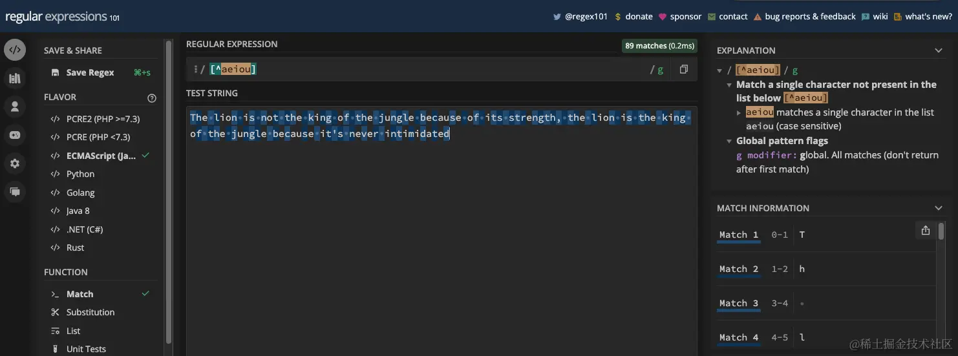Viewport: 958px width, 356px height.
Task: Open the regex library sidebar icon
Action: point(15,79)
